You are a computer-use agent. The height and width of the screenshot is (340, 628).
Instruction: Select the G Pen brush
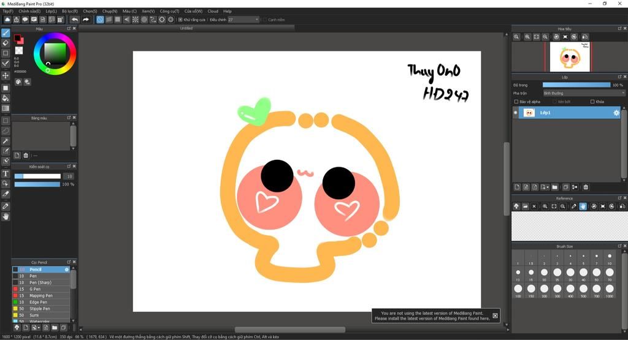41,289
